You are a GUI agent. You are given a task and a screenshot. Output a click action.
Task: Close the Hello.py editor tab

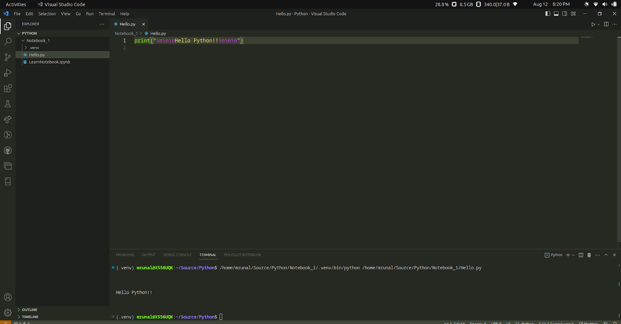144,24
